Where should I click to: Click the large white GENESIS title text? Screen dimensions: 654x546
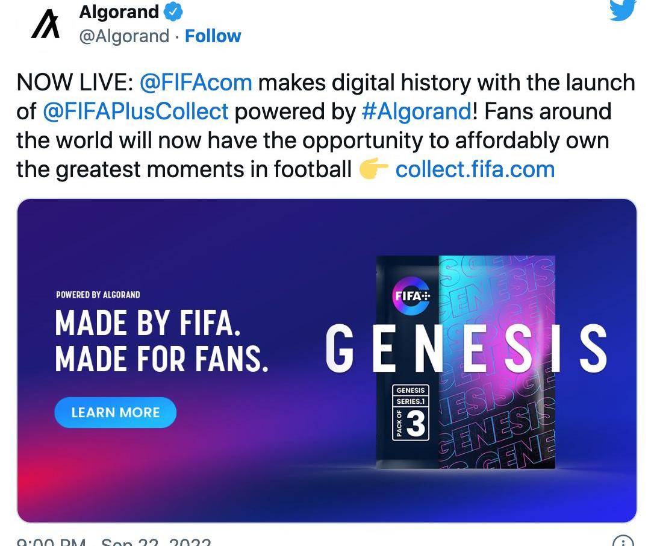466,348
